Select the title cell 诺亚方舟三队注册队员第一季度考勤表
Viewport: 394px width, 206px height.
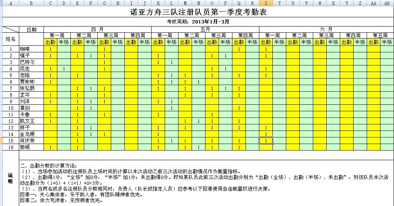click(198, 12)
